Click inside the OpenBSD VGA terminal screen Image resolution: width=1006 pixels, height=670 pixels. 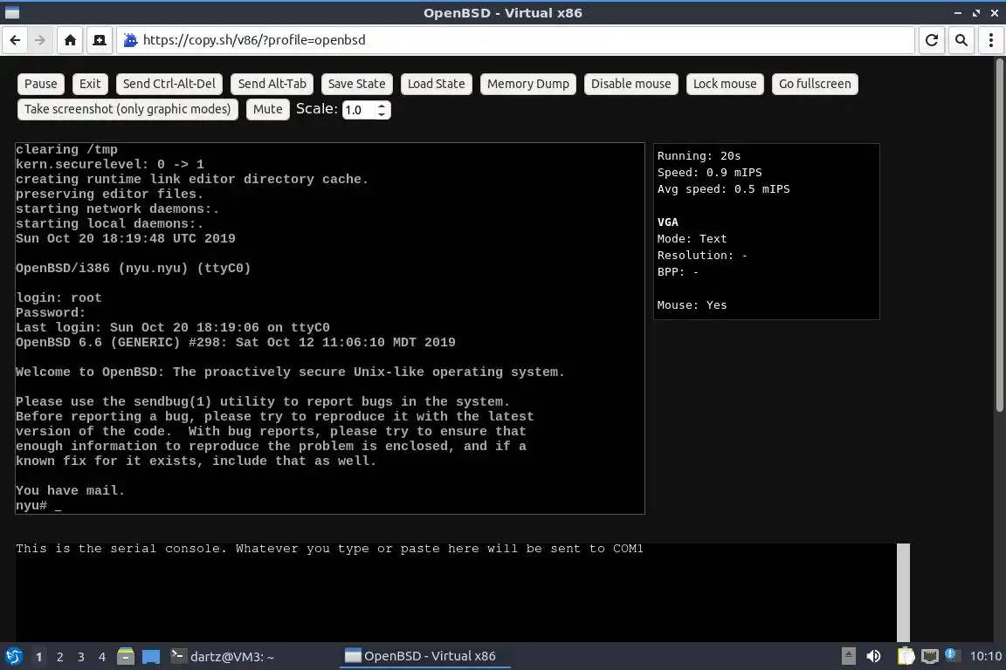[x=330, y=328]
